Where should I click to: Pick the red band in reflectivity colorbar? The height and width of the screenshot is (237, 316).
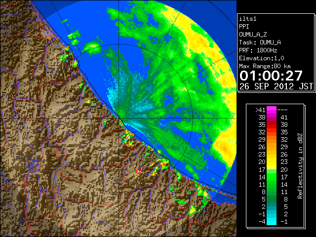click(272, 125)
